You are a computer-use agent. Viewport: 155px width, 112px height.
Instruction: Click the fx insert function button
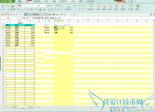(27, 18)
